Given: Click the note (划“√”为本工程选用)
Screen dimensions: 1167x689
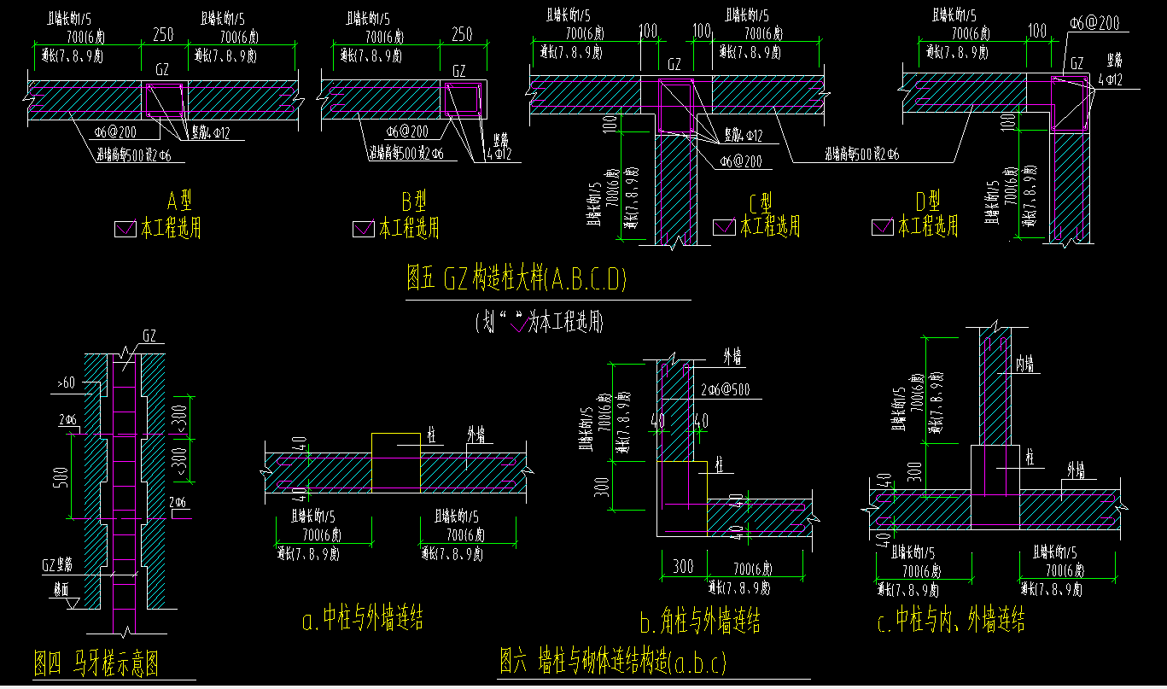Looking at the screenshot, I should [x=539, y=322].
